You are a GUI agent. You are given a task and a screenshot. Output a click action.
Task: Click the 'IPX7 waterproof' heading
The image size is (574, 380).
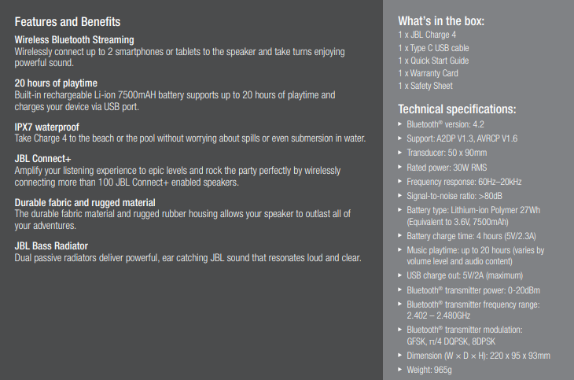click(47, 127)
